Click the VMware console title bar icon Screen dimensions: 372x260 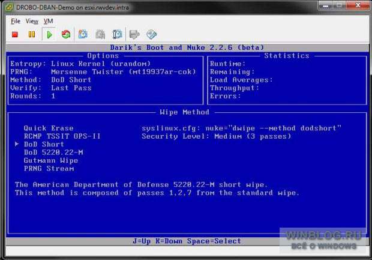9,7
